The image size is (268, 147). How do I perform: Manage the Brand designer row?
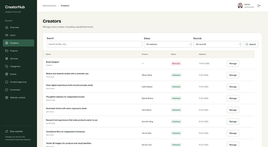point(233,63)
